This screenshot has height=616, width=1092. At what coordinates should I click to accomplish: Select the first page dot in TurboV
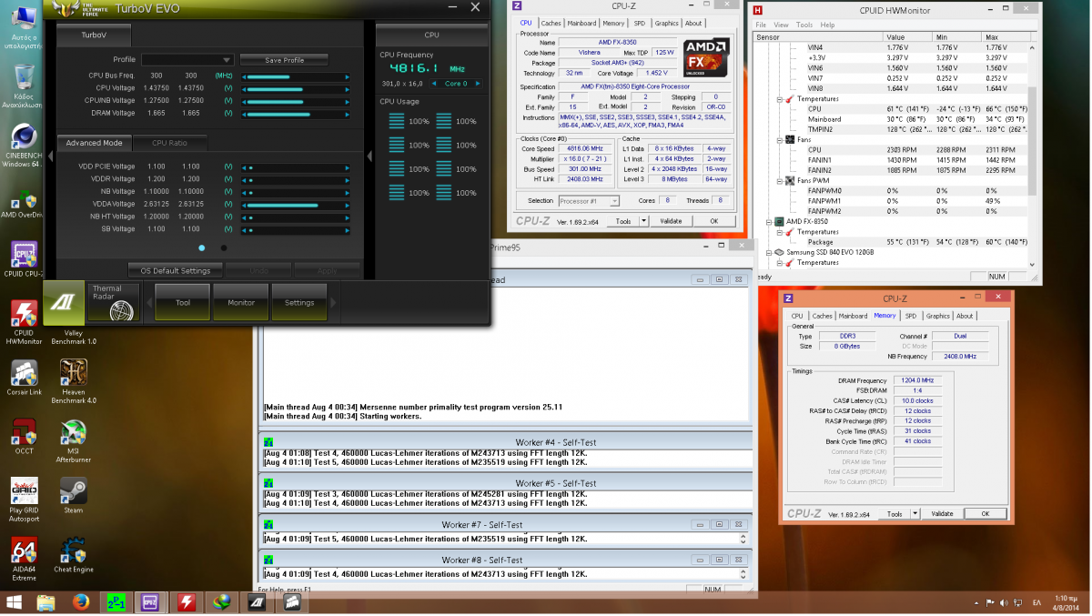201,247
